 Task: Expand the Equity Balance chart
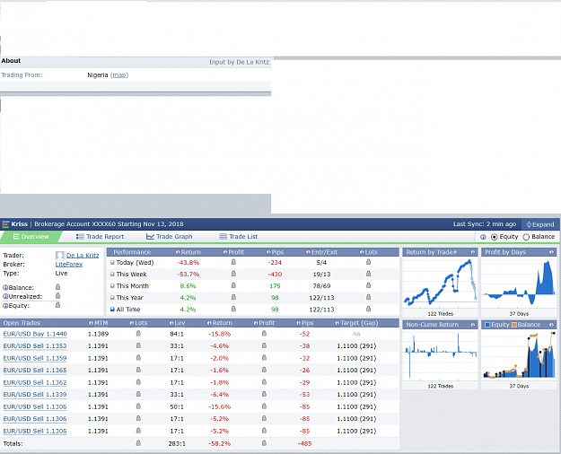coord(551,325)
